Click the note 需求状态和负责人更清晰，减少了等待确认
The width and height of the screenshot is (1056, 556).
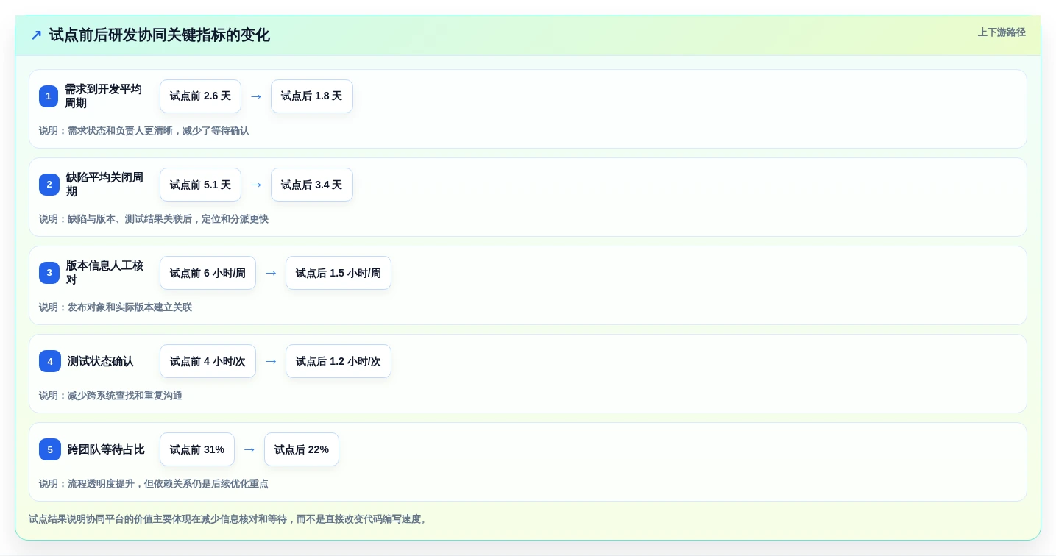(144, 131)
